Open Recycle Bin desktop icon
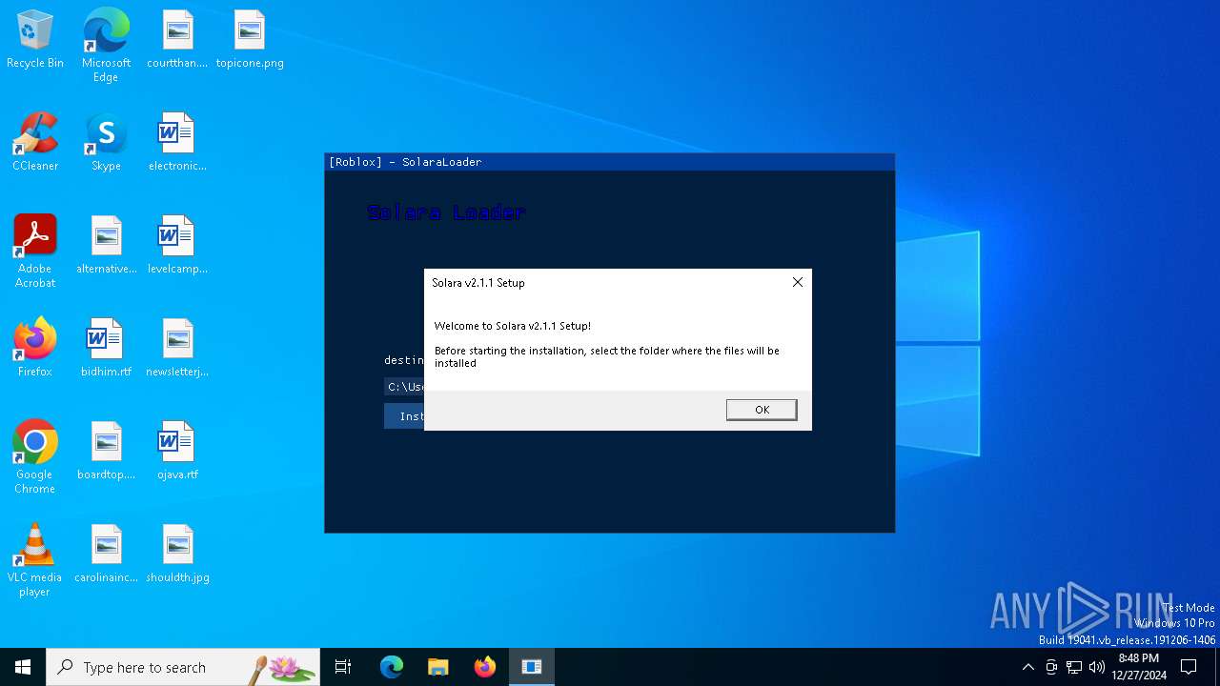Screen dimensions: 1220x686 (35, 40)
